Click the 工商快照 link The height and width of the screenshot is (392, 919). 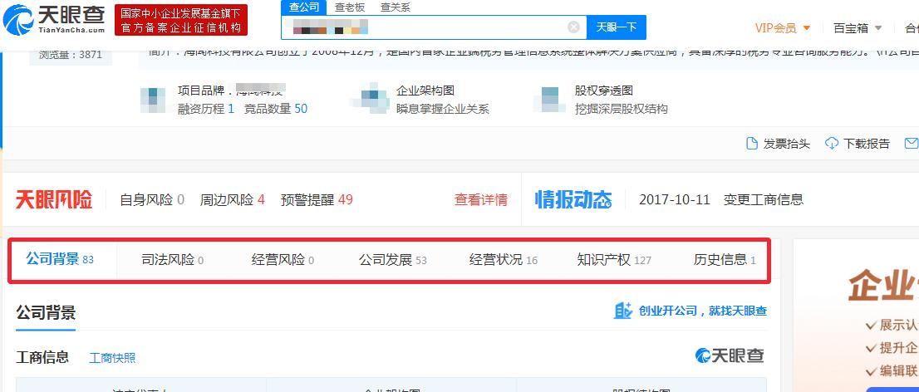(x=112, y=358)
